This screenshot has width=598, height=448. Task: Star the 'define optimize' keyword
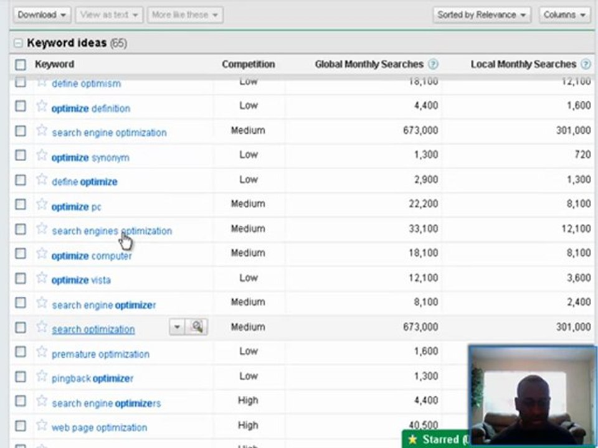[x=42, y=179]
